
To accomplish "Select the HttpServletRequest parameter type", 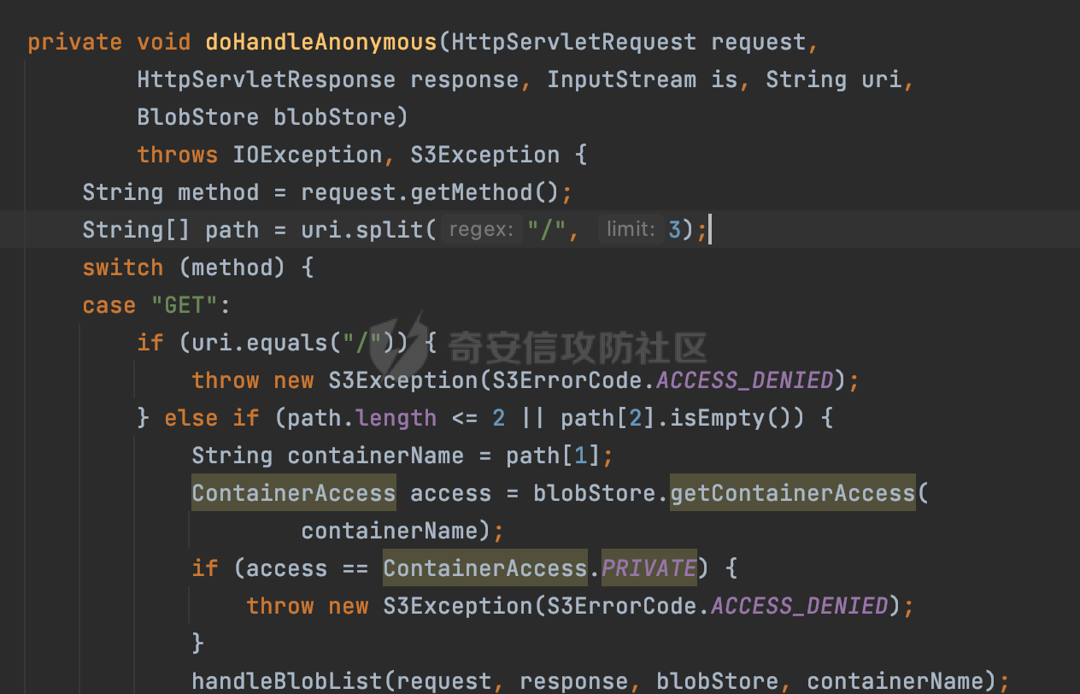I will coord(574,42).
